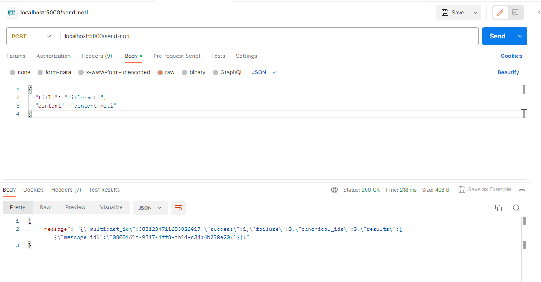
Task: Expand the Send button arrow options
Action: pos(520,36)
